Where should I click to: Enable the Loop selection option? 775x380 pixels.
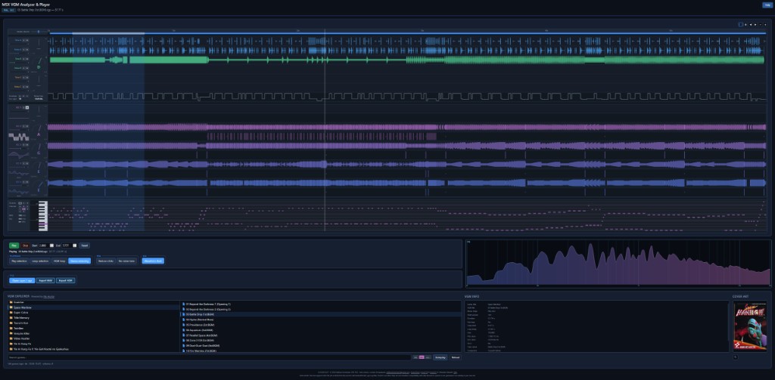(x=40, y=261)
